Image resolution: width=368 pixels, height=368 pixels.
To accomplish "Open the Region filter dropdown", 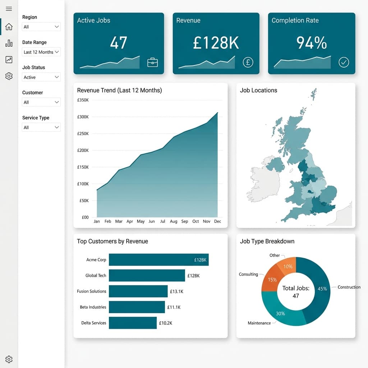I will click(41, 27).
